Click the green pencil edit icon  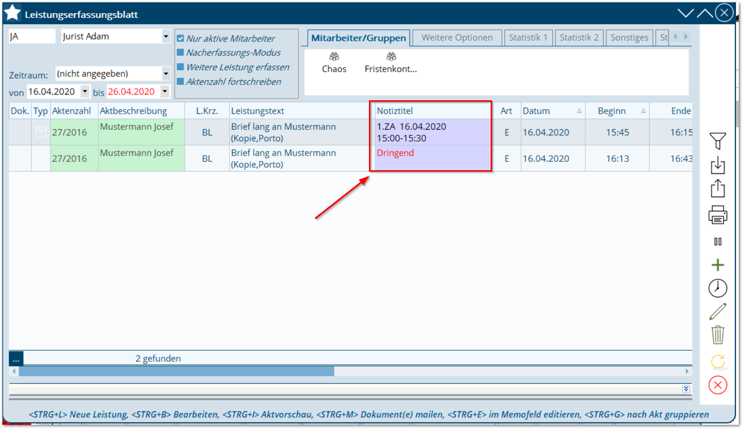tap(717, 311)
